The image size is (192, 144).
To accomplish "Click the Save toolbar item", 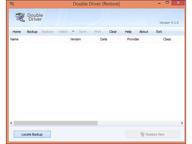I will (82, 32).
